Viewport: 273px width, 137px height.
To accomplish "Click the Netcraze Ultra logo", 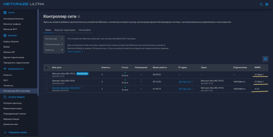I will pyautogui.click(x=24, y=4).
